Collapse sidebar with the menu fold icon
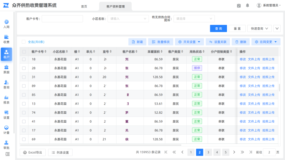The image size is (285, 160). point(7,154)
